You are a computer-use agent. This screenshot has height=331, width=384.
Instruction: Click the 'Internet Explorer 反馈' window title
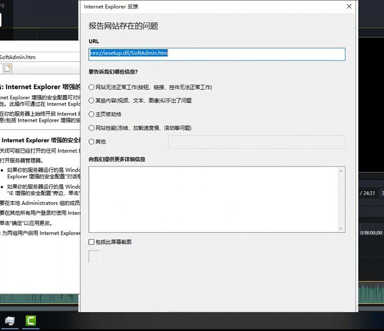point(111,7)
